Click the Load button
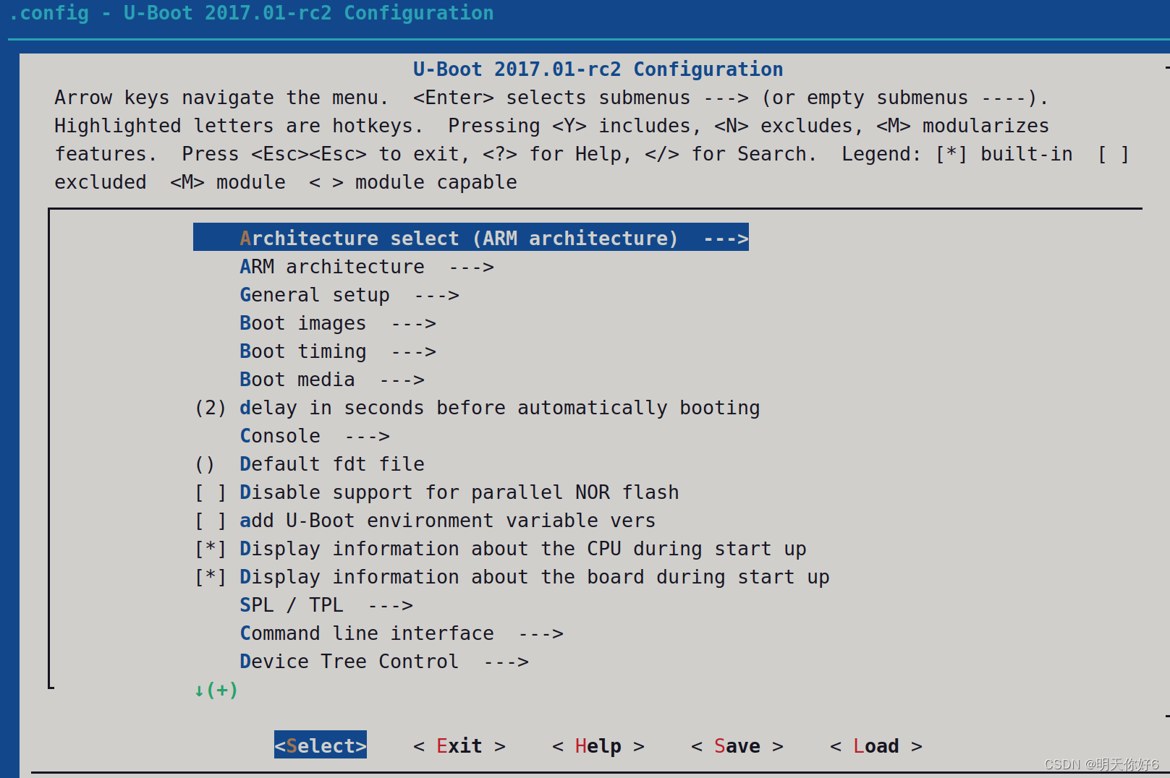The height and width of the screenshot is (778, 1170). [x=876, y=745]
